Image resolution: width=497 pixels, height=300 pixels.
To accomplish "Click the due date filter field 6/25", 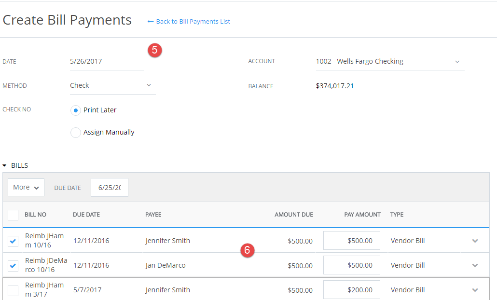I will (110, 188).
